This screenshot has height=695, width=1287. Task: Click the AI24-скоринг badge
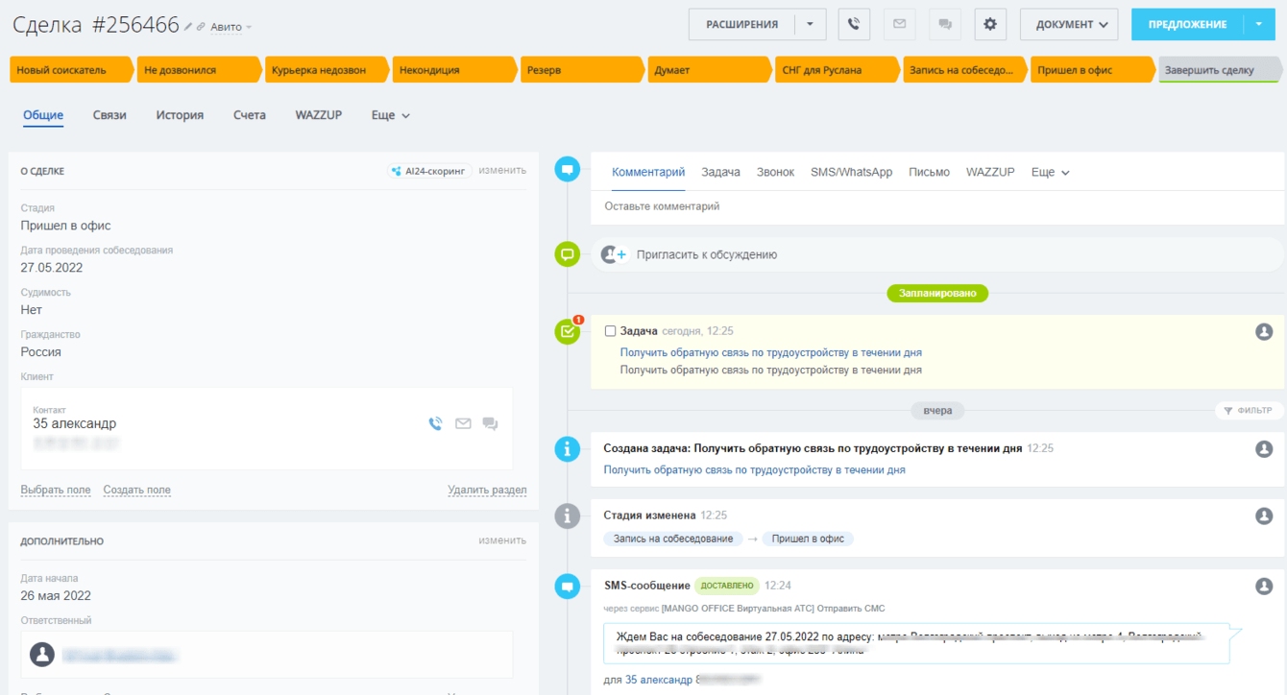tap(429, 171)
